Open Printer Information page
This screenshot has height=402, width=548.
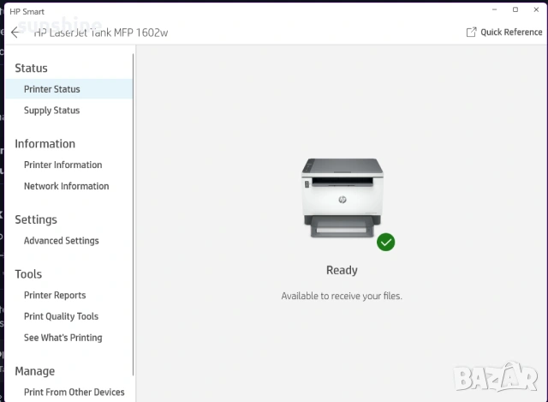(x=63, y=165)
